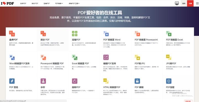
Task: Click the 登录 login button
Action: click(184, 3)
